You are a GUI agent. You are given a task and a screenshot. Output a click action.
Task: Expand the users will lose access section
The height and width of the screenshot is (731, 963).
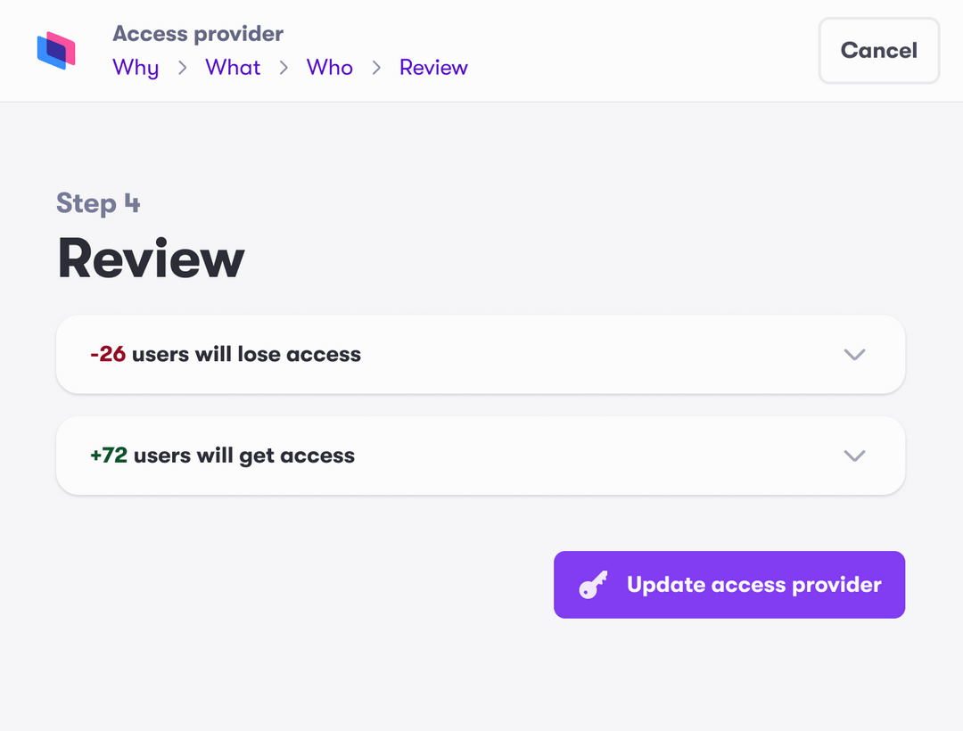854,354
